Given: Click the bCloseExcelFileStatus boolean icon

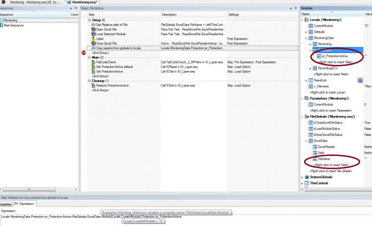Looking at the screenshot, I should pyautogui.click(x=310, y=122).
